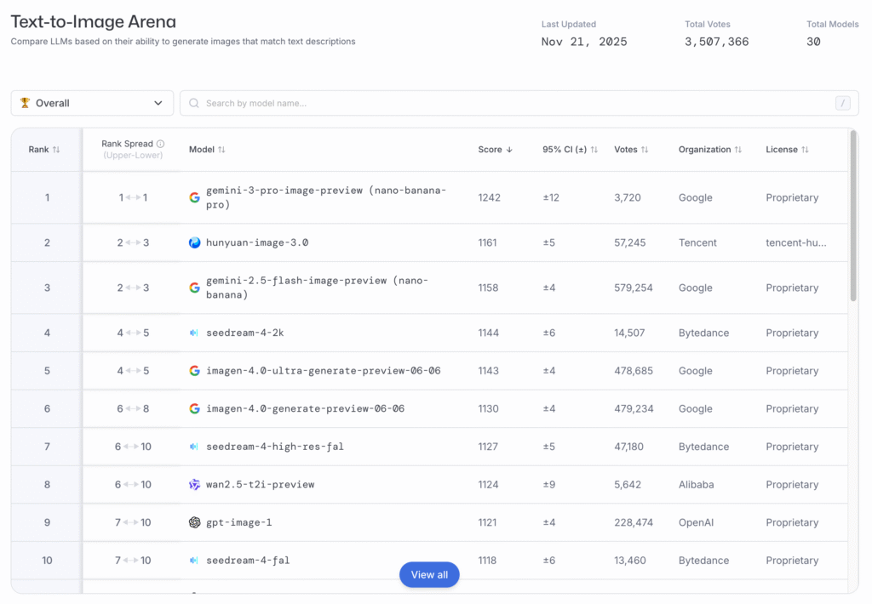872x604 pixels.
Task: Click the Bytedance icon beside seedream-4-high-res-fal
Action: (x=194, y=447)
